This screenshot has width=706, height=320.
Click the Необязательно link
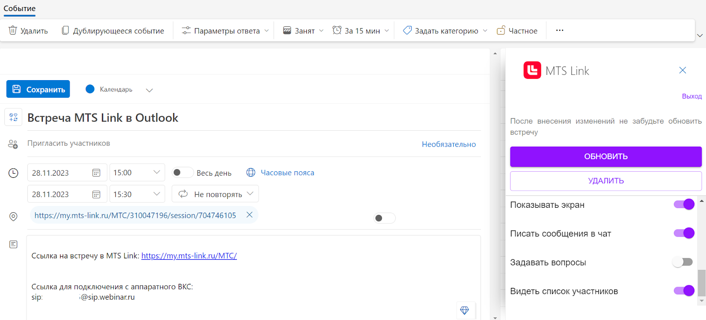[449, 144]
